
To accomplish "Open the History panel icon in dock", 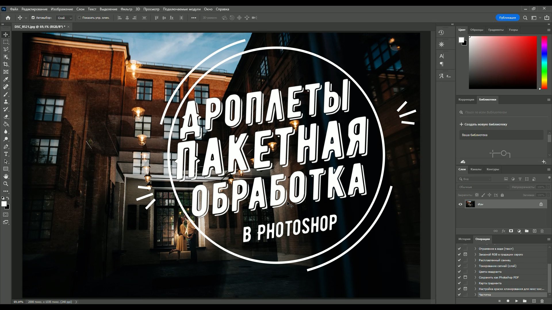I will (x=441, y=32).
